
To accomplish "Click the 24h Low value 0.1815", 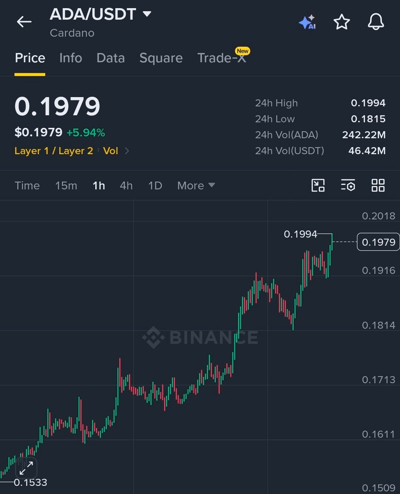I will point(368,119).
